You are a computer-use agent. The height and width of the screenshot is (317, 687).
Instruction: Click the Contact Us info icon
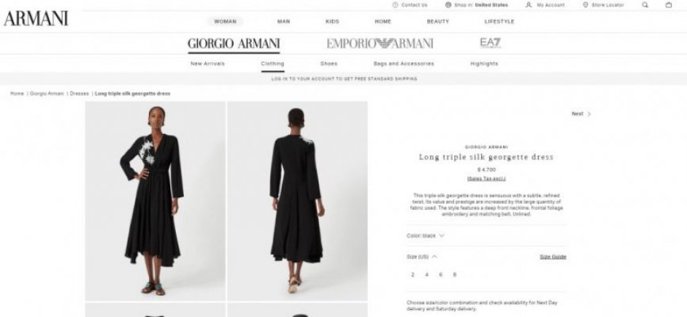tap(395, 5)
